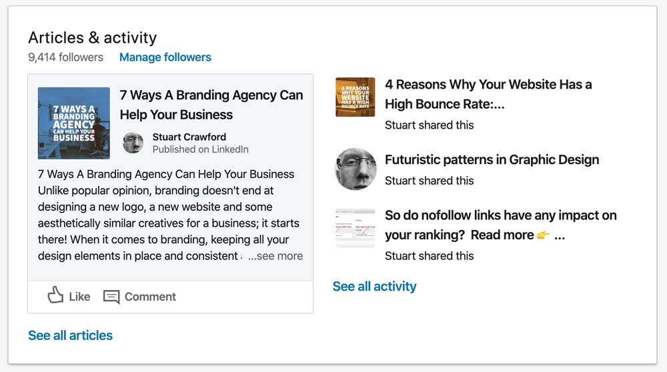Click the nofollow links post thumbnail
Screen dimensions: 667x372
(355, 229)
